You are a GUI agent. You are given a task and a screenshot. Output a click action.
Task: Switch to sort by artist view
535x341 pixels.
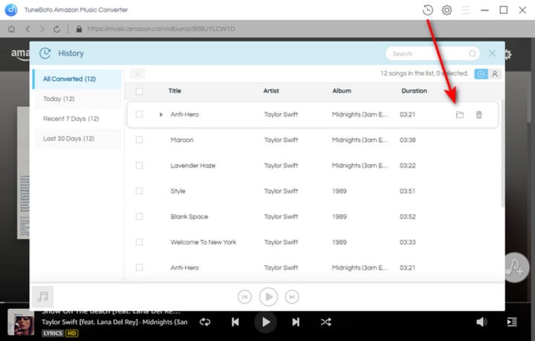click(495, 74)
